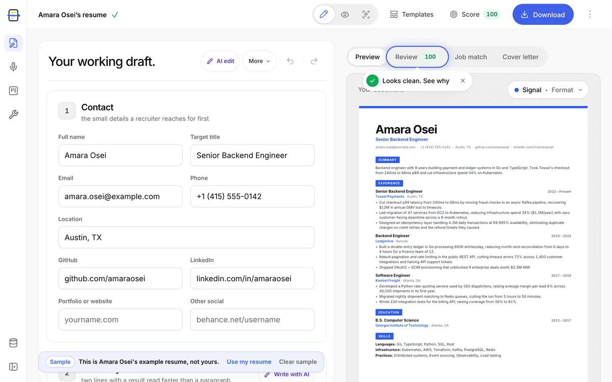Open the three-dot options menu in the top bar
Image resolution: width=612 pixels, height=382 pixels.
click(x=590, y=14)
